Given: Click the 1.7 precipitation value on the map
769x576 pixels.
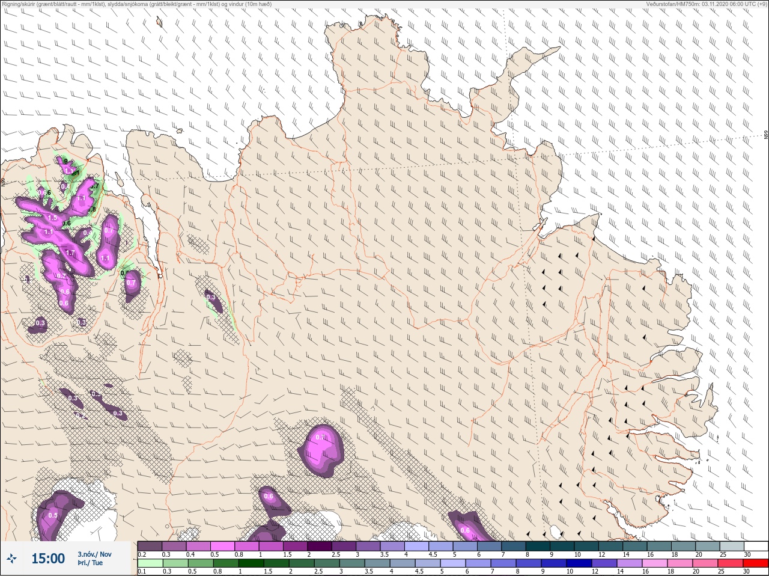Looking at the screenshot, I should pos(70,253).
